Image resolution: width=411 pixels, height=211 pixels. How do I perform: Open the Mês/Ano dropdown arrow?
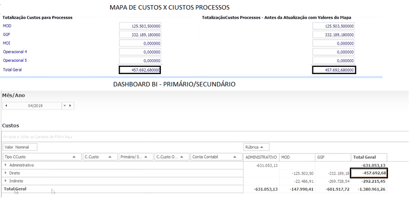pyautogui.click(x=65, y=106)
